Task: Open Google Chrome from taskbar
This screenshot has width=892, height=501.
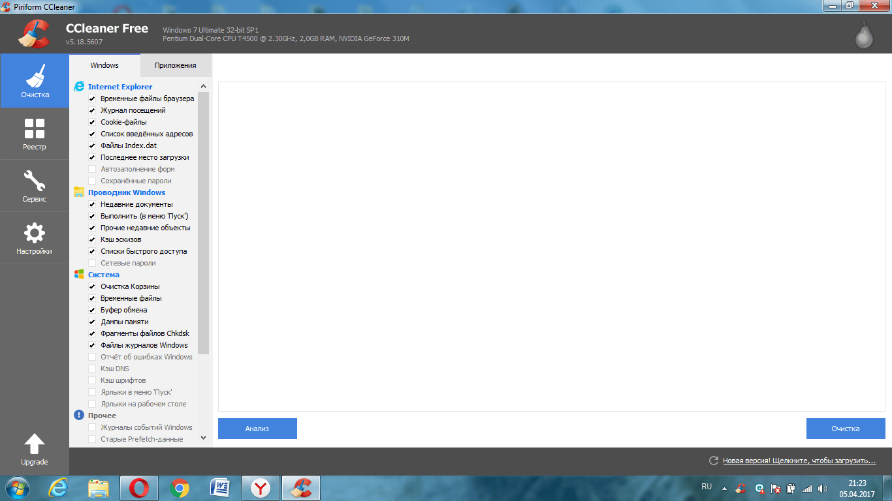Action: pyautogui.click(x=180, y=487)
